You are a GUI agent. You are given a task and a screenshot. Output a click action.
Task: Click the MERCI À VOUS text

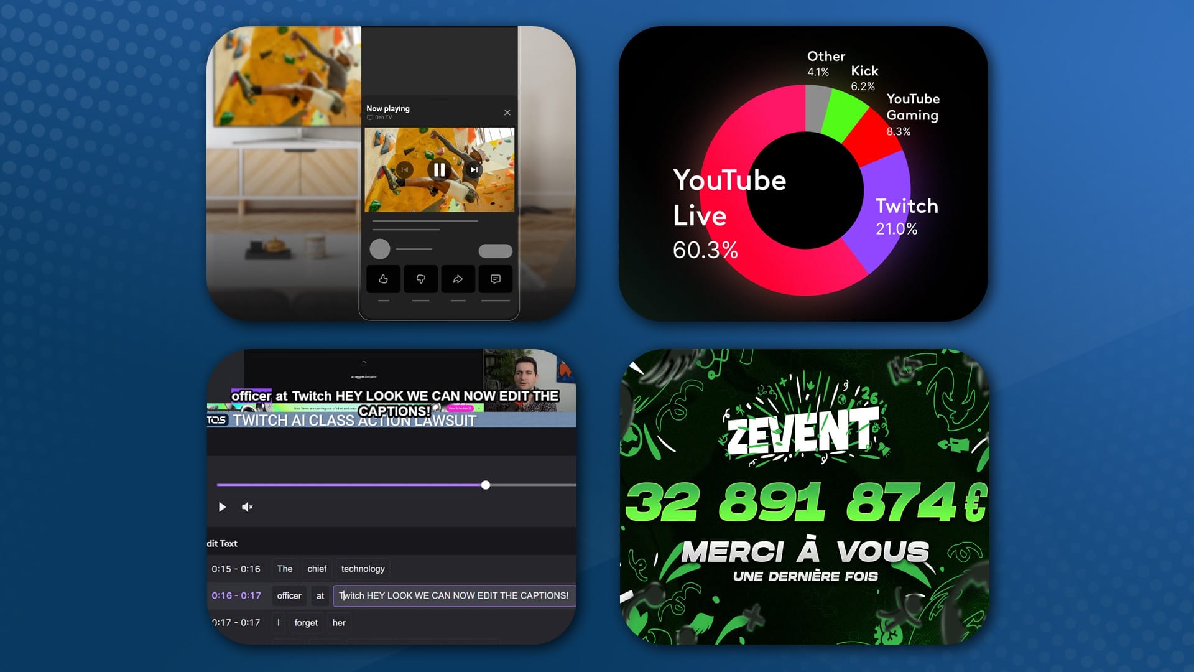tap(805, 551)
